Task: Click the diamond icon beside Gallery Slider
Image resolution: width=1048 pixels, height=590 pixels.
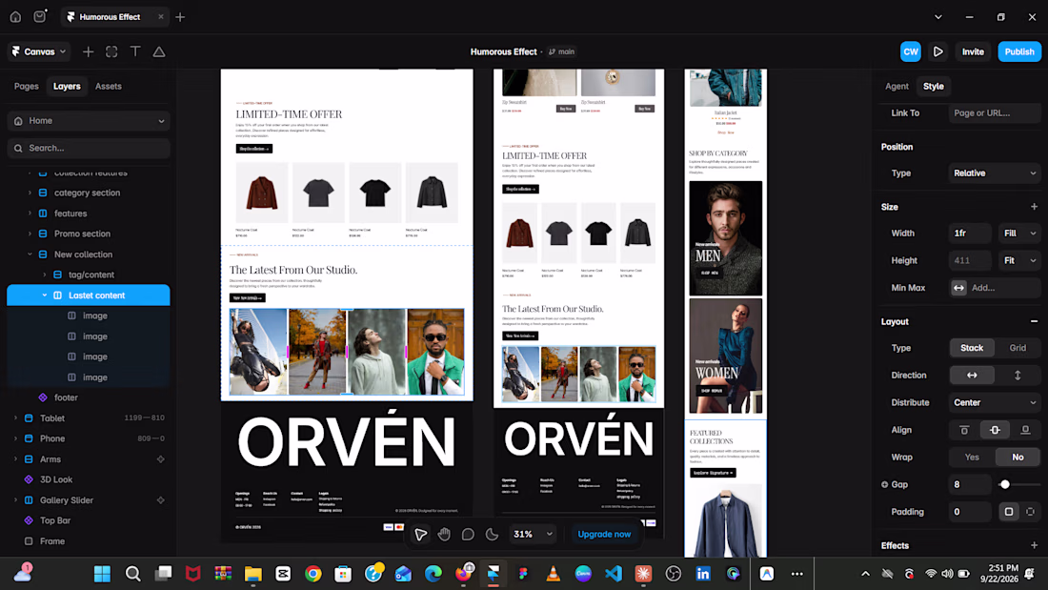Action: tap(160, 500)
